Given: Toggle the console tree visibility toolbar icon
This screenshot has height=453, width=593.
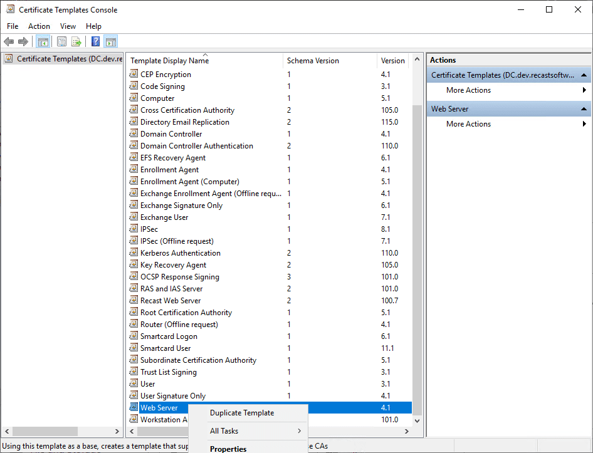Looking at the screenshot, I should pos(42,41).
